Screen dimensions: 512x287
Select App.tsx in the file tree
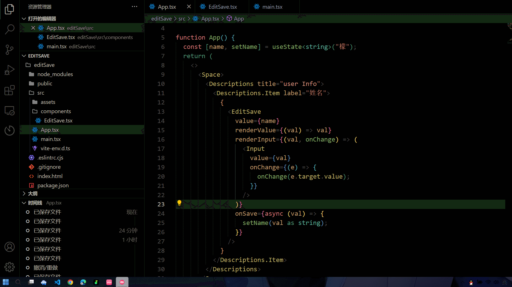(82, 130)
